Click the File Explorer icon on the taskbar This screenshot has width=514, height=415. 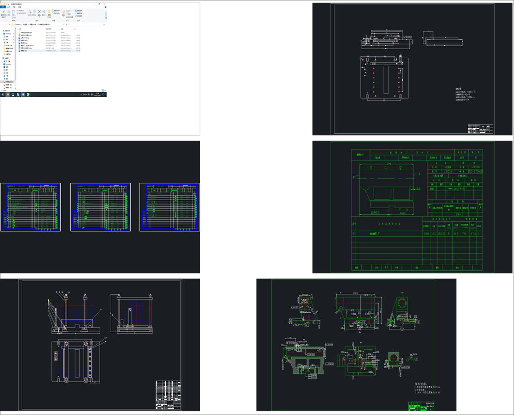tap(8, 94)
